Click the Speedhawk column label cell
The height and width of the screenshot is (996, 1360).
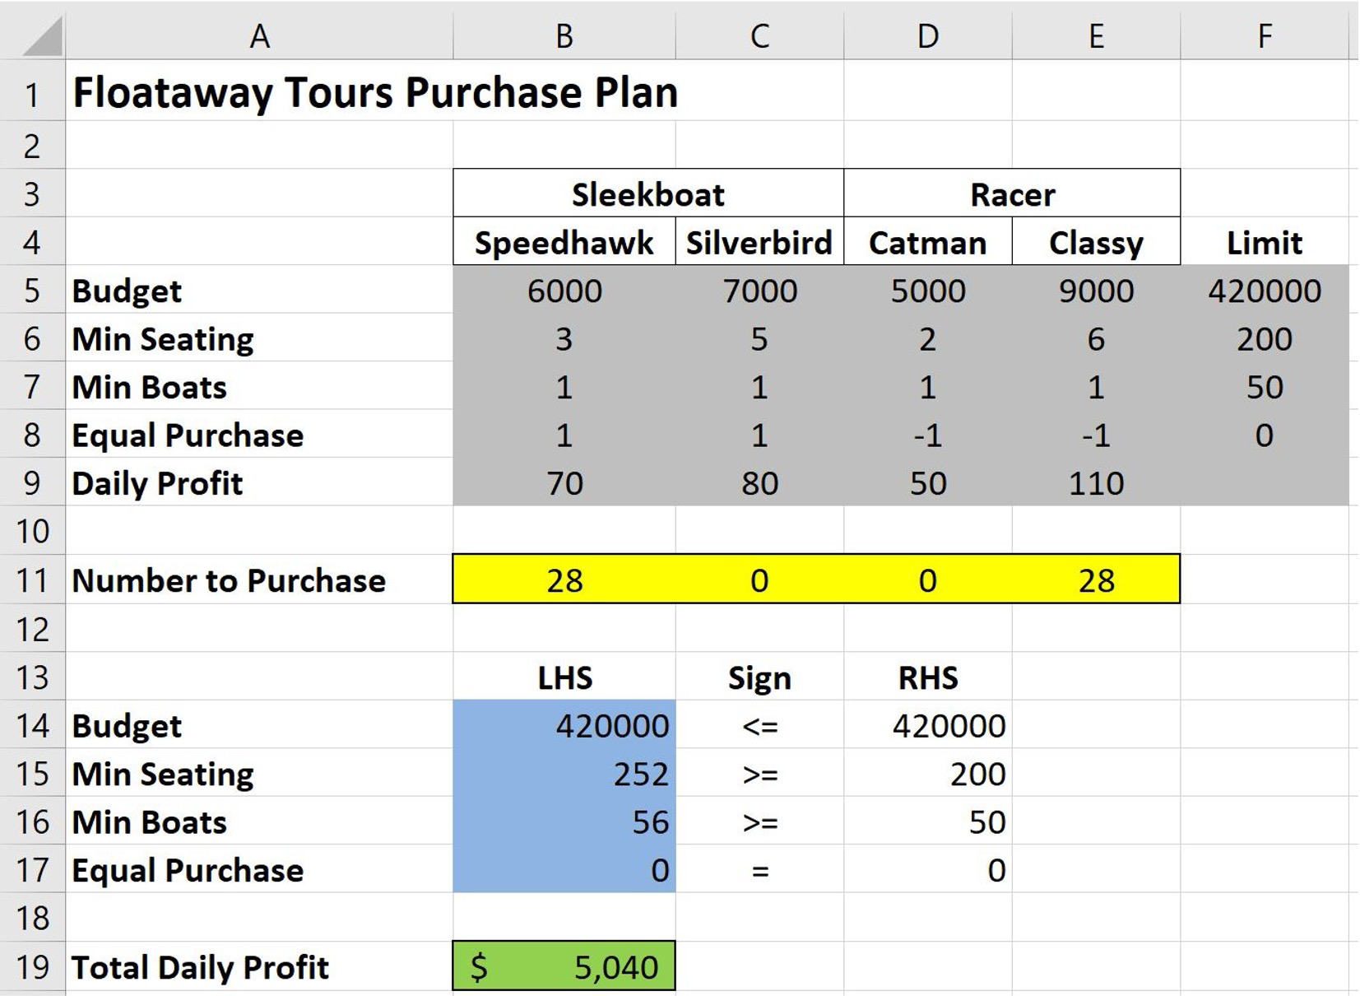click(x=563, y=242)
